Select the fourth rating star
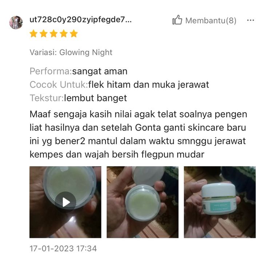Viewport: 264px width, 264px height. point(64,33)
